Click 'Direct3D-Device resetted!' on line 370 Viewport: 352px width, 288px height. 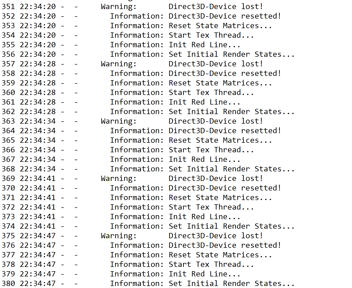pos(225,188)
